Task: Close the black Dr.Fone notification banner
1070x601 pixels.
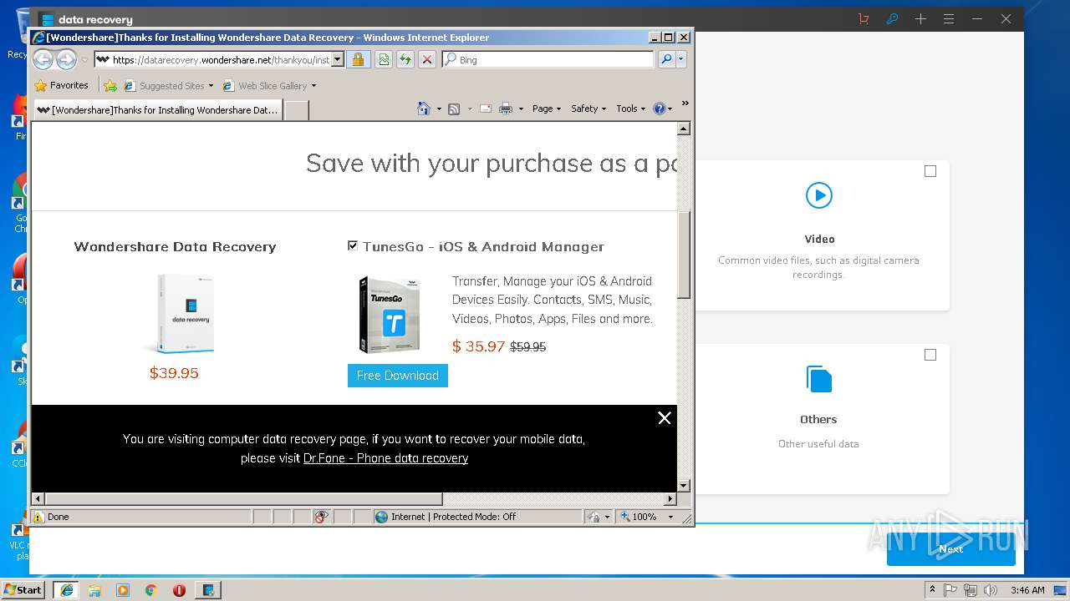Action: click(x=665, y=418)
